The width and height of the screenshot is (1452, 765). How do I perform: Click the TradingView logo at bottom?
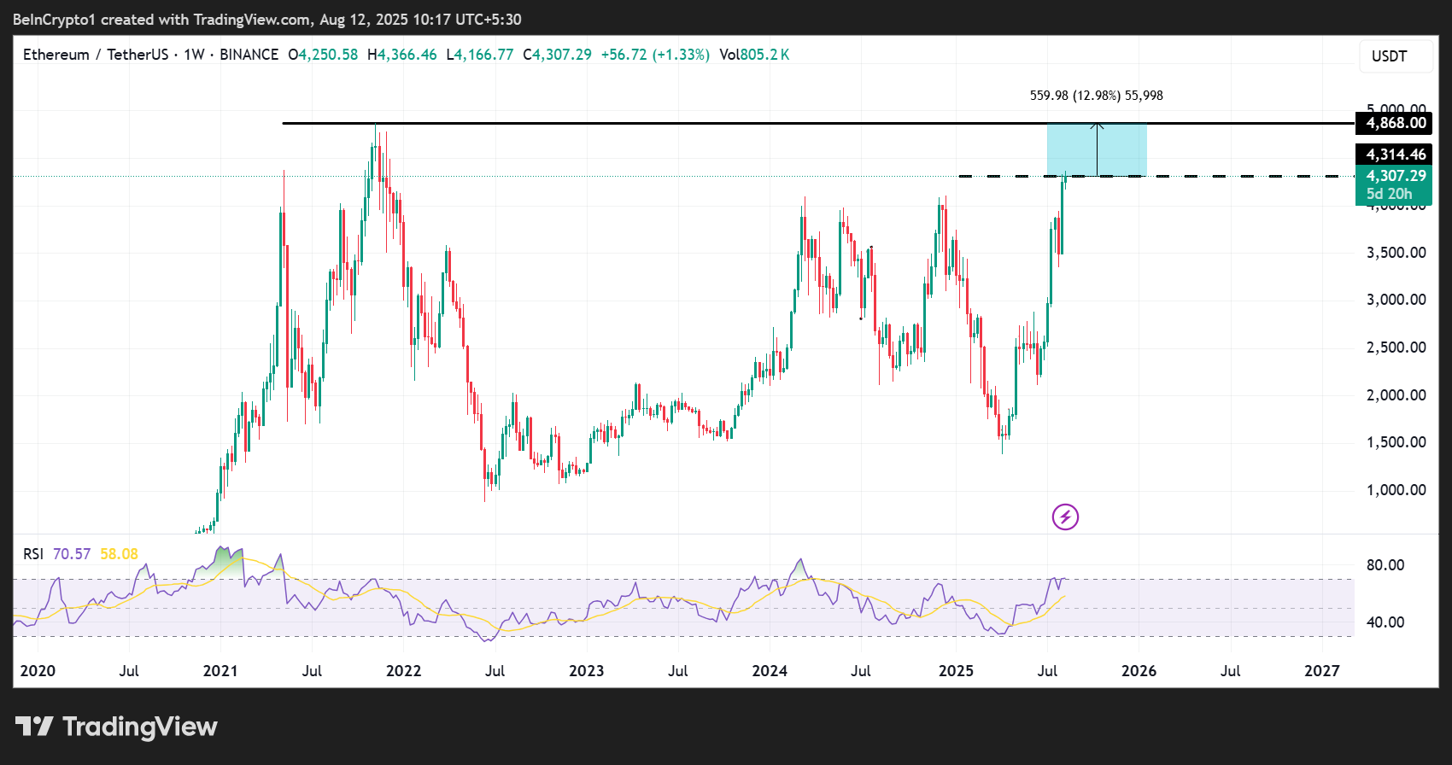[x=116, y=727]
